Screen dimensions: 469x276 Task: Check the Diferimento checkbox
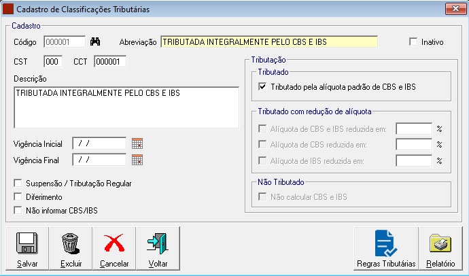18,197
